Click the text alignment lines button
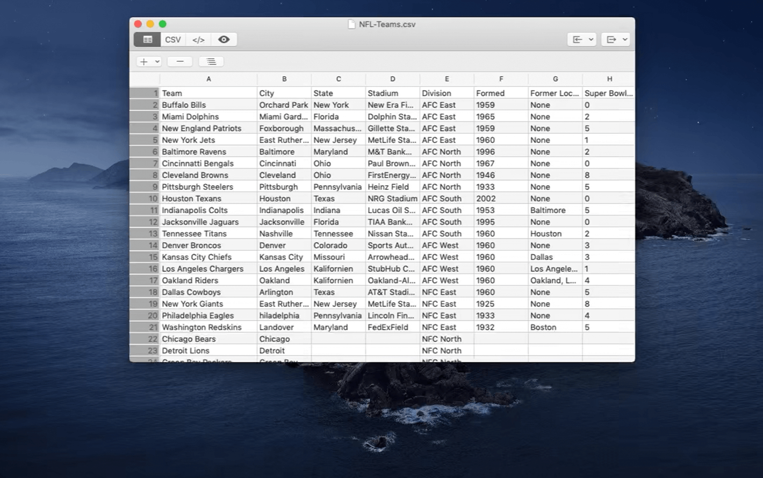763x478 pixels. (211, 62)
